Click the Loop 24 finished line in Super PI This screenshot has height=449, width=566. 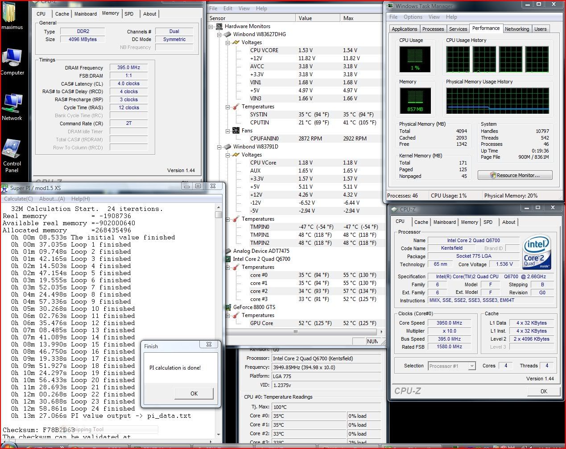[x=73, y=408]
